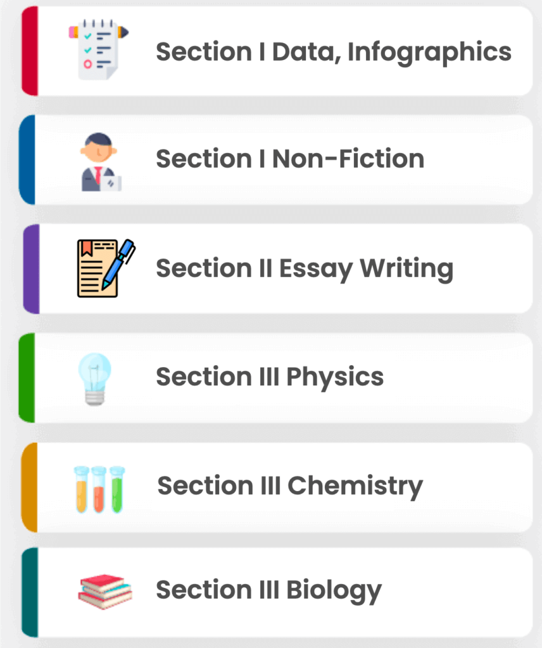This screenshot has height=648, width=542.
Task: Click the light bulb Physics icon
Action: (95, 380)
